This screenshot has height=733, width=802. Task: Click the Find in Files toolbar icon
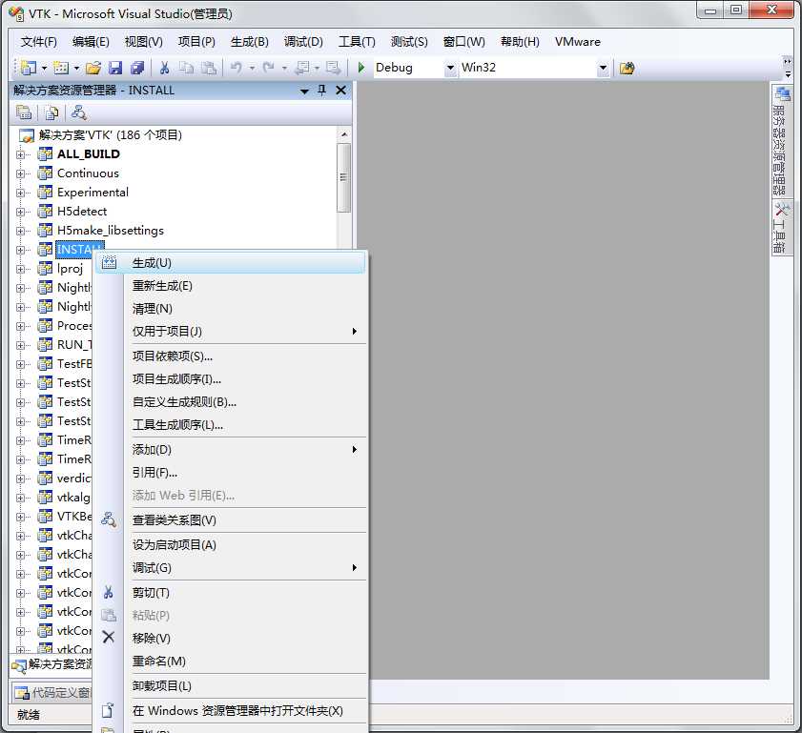point(627,68)
